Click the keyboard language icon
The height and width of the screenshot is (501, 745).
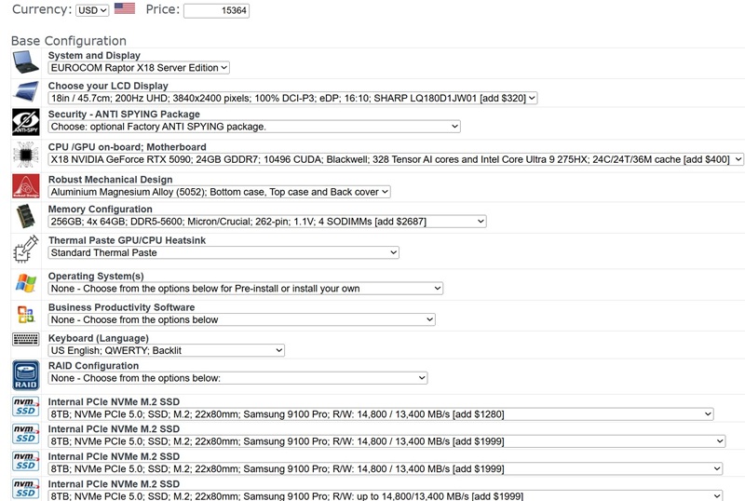click(25, 340)
